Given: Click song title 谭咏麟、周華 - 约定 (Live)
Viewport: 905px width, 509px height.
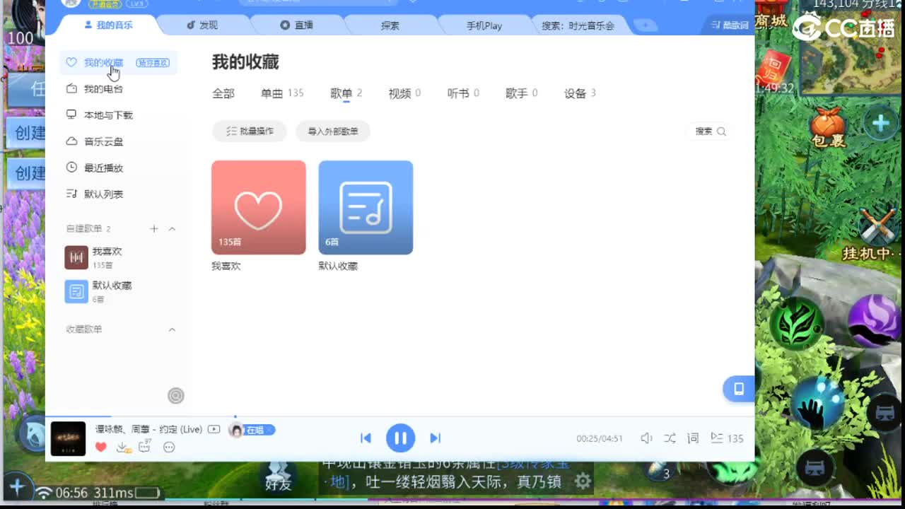Looking at the screenshot, I should (148, 430).
